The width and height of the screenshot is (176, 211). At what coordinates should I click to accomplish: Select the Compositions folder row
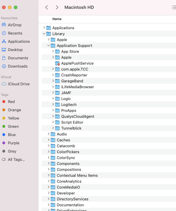pyautogui.click(x=109, y=170)
